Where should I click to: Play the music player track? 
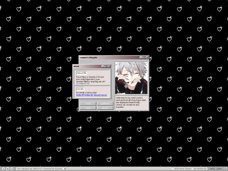pos(8,168)
